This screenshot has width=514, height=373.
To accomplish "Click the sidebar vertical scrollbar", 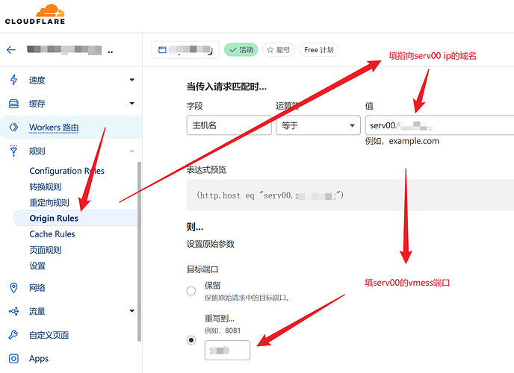I will [139, 251].
